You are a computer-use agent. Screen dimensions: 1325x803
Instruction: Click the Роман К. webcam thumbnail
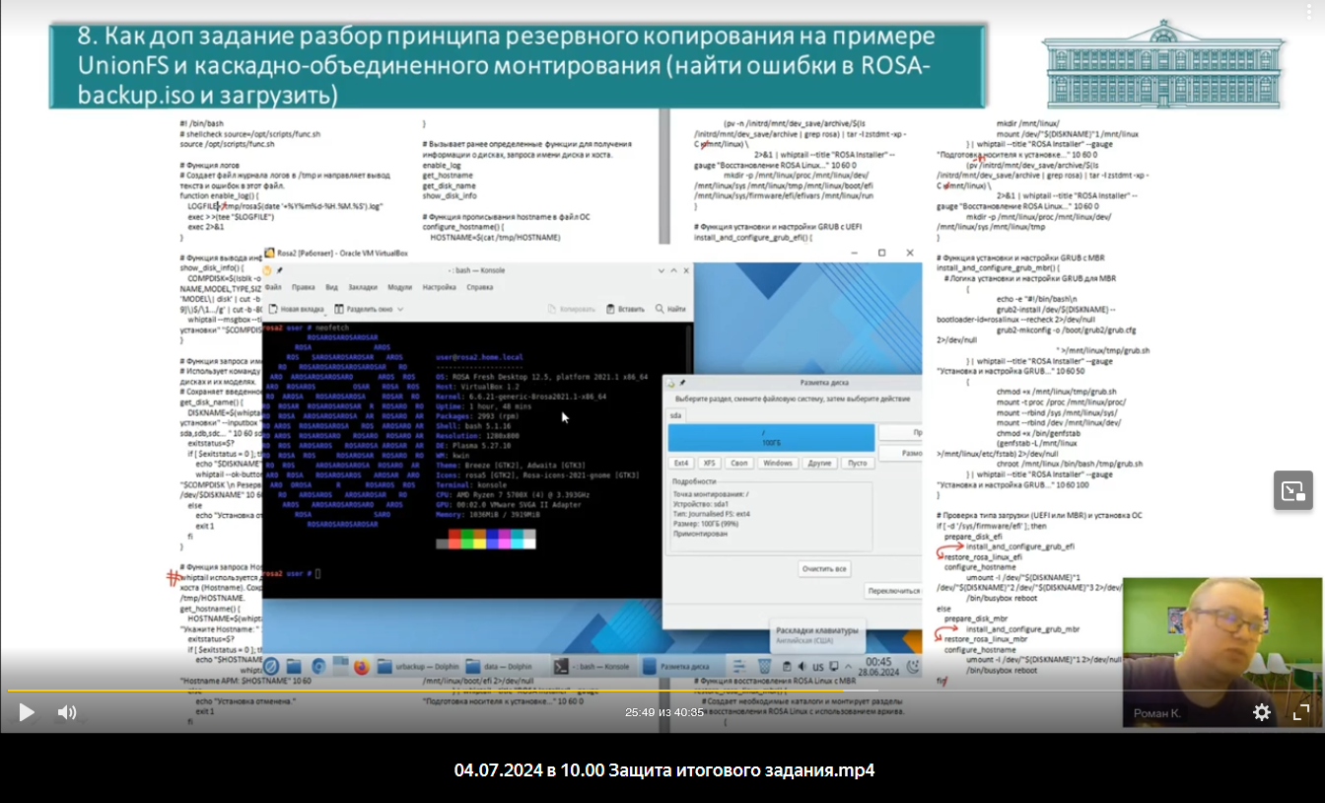[1222, 652]
